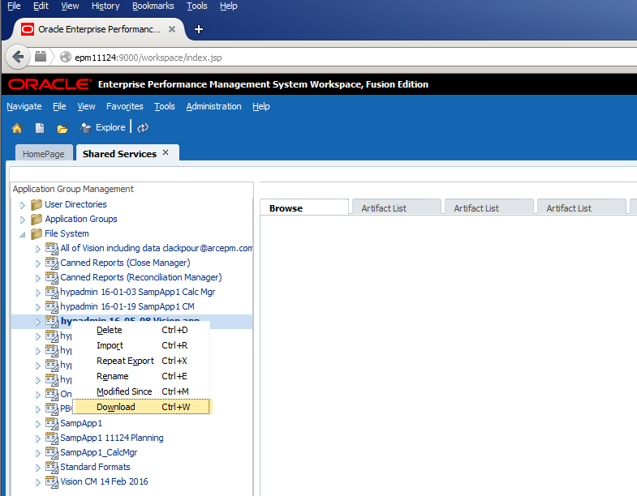Expand Vision CM 14 Feb 2016 node
This screenshot has width=637, height=496.
click(38, 482)
